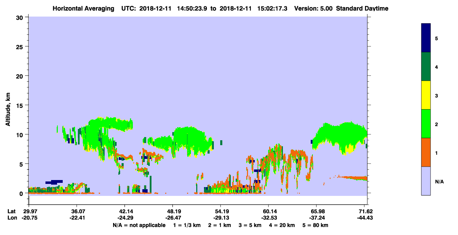Viewport: 458px width, 235px height.
Task: Click the y-axis tick label '10'
Action: [x=20, y=135]
